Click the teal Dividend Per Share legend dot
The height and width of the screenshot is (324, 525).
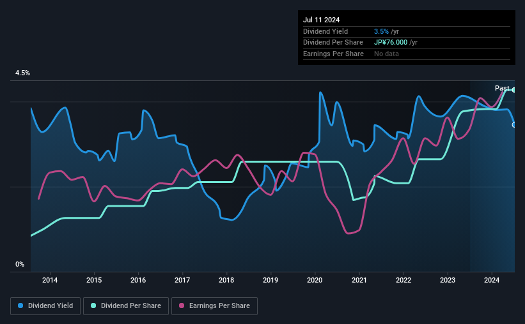93,306
